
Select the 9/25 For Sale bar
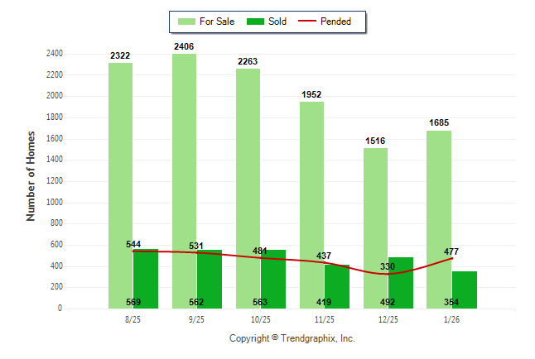pos(184,165)
